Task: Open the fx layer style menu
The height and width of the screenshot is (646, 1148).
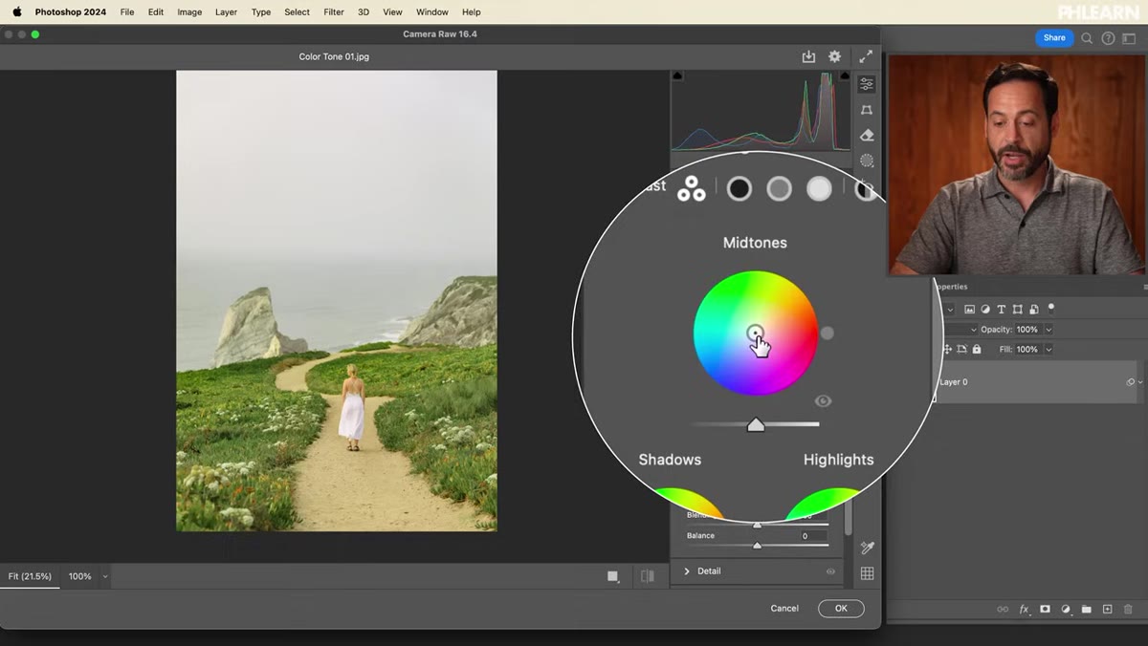Action: click(x=1024, y=609)
